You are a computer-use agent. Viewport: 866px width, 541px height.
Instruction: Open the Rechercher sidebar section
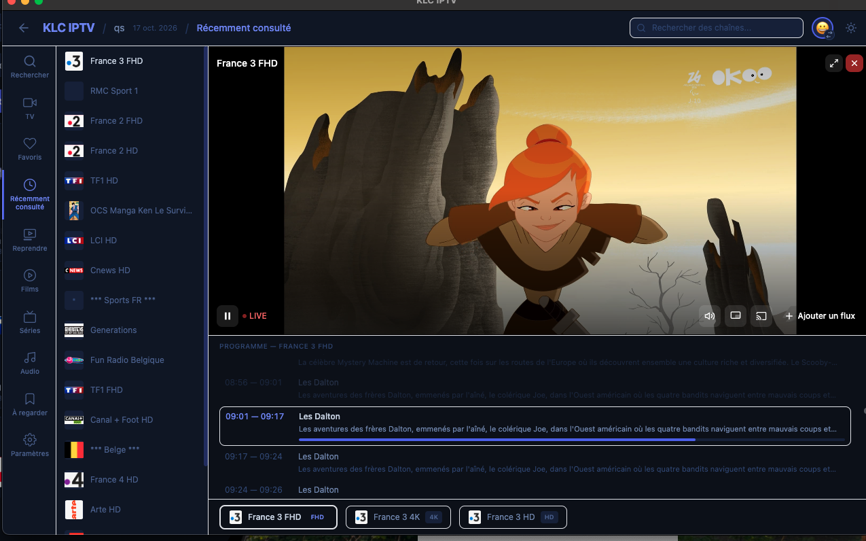click(x=30, y=67)
